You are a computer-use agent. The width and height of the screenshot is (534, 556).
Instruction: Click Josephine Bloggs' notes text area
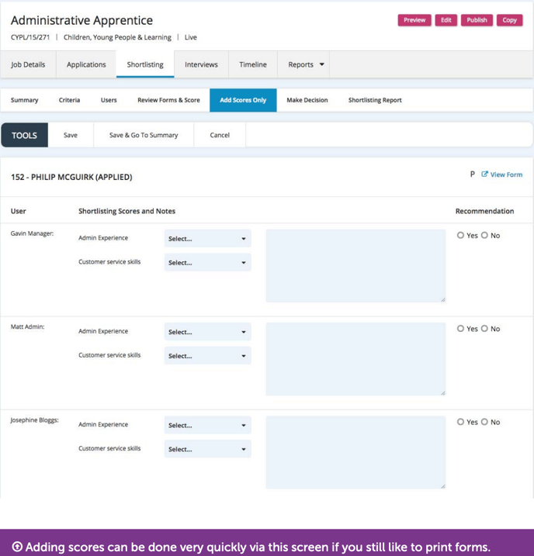(x=356, y=452)
